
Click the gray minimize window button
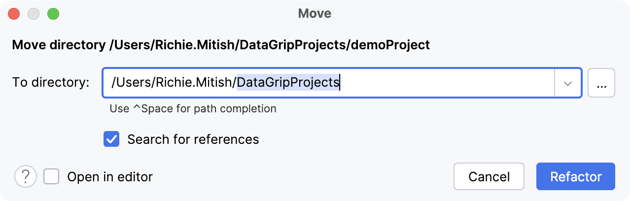point(33,14)
